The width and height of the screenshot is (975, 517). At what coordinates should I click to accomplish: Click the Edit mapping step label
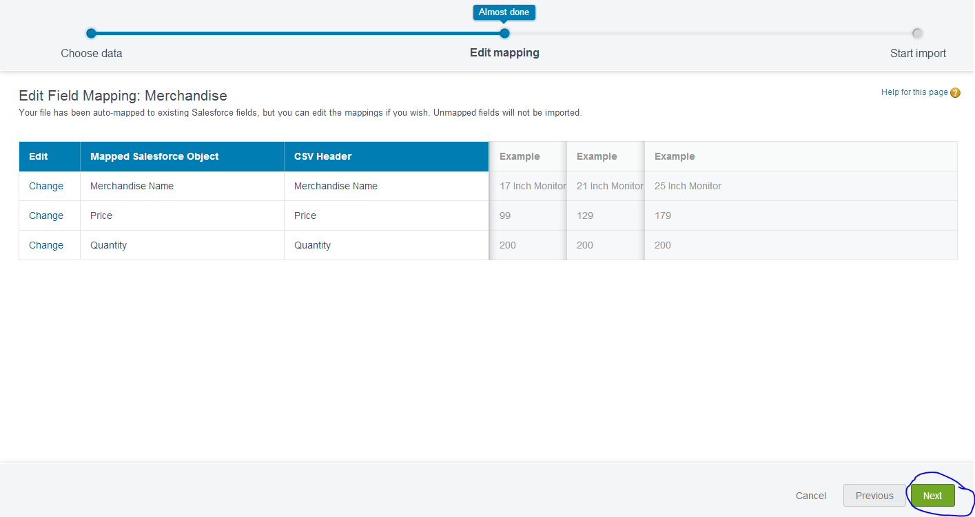(x=504, y=52)
